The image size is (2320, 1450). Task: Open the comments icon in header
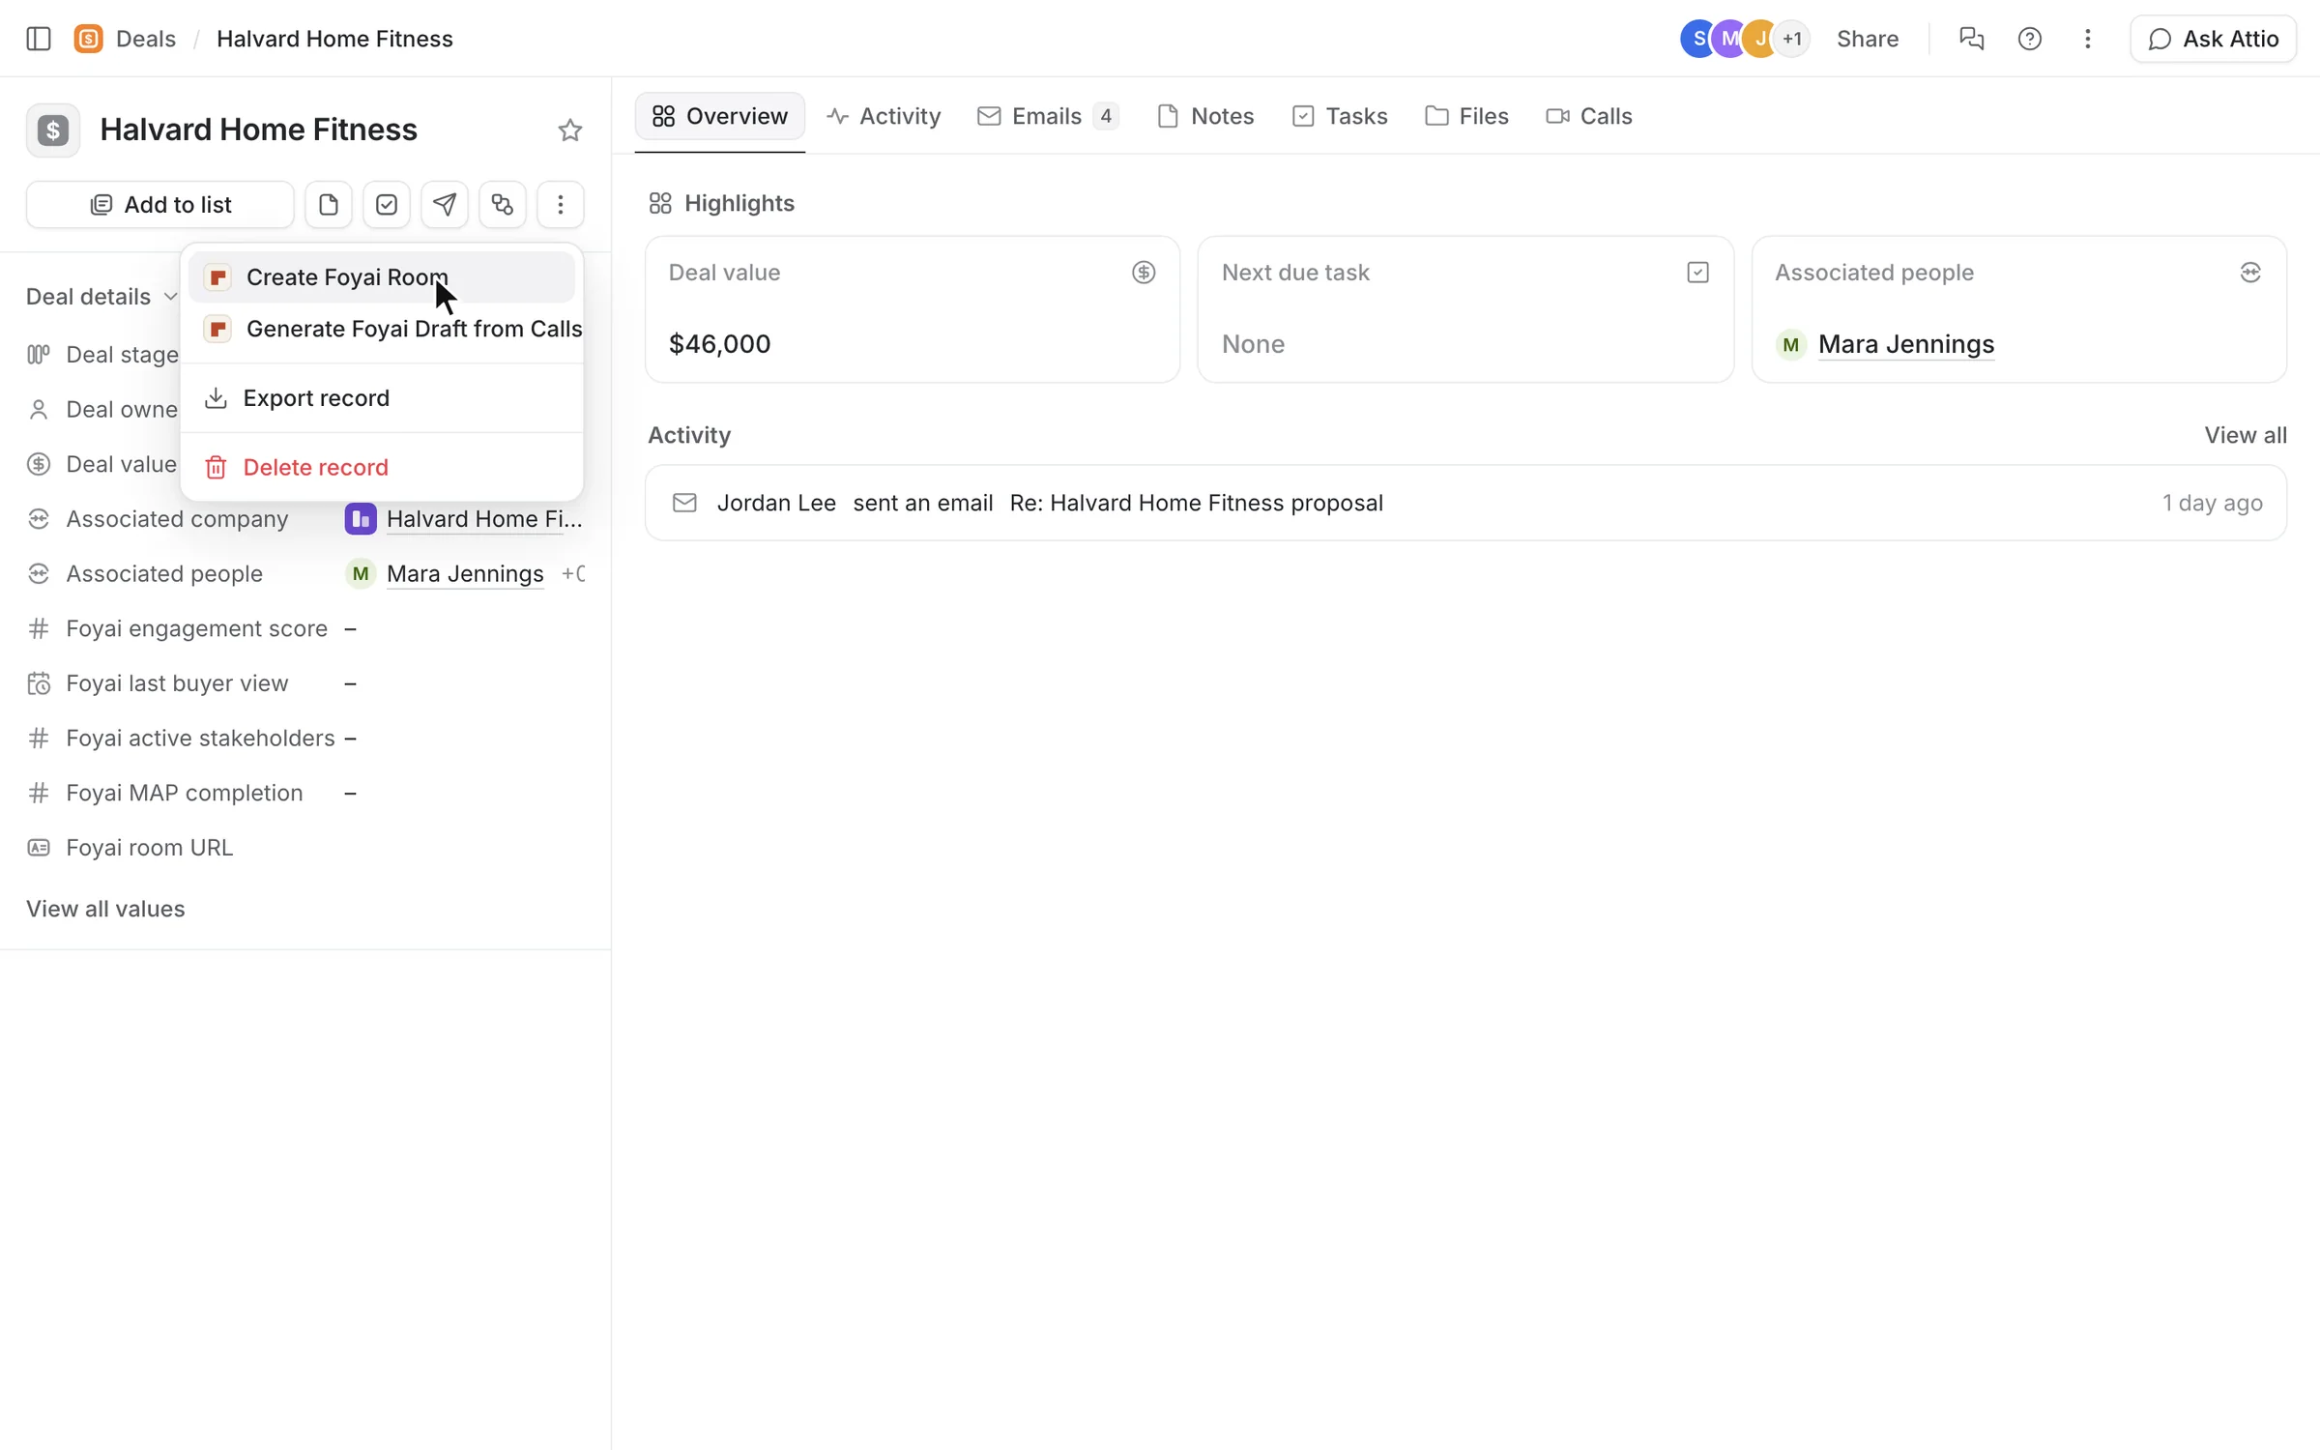(1971, 39)
